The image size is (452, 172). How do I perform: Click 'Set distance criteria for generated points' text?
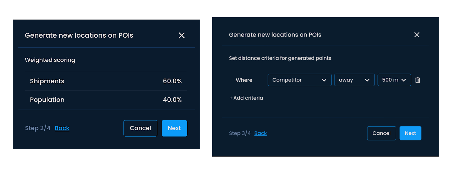point(280,58)
